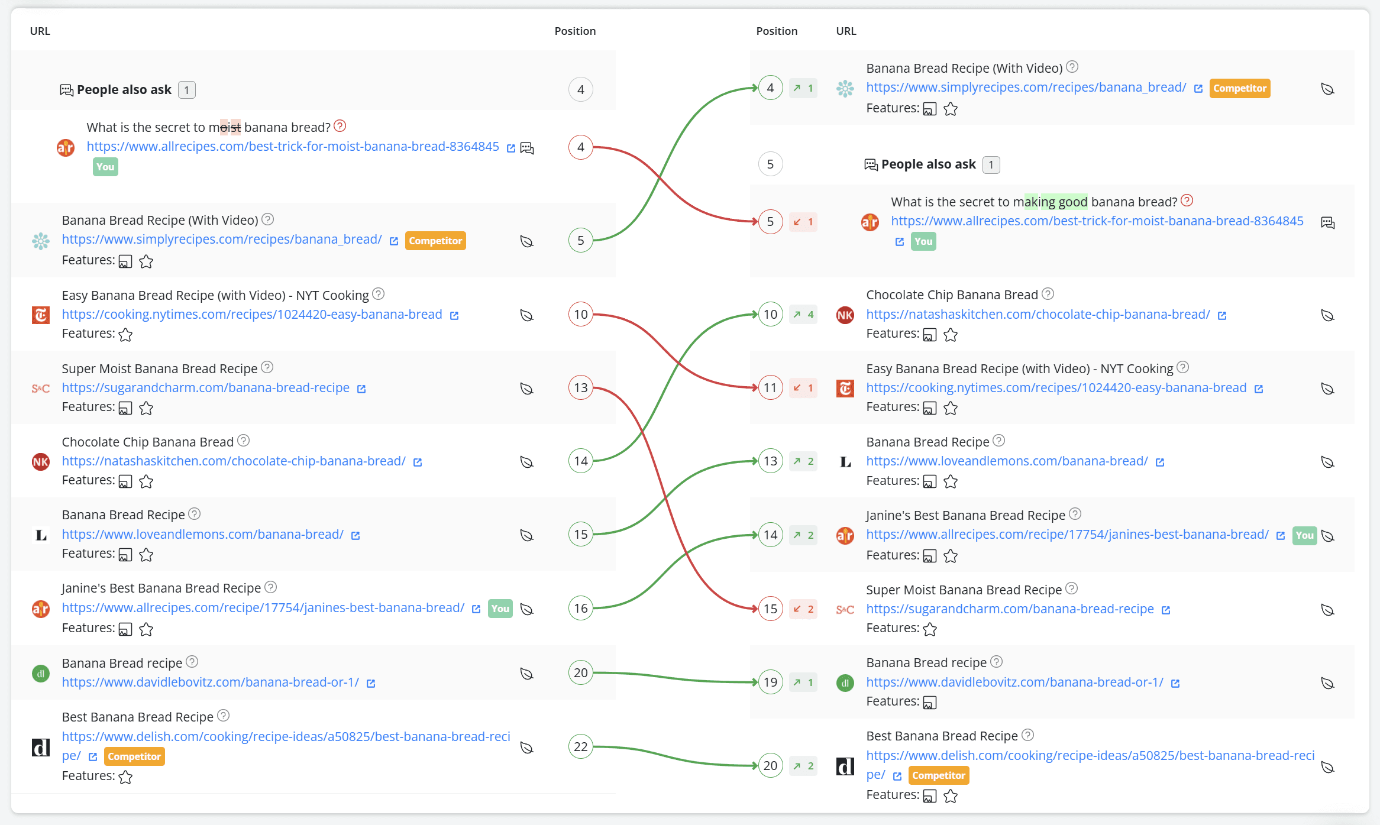
Task: Click help icon beside right Banana Bread Recipe (With Video)
Action: point(1072,67)
